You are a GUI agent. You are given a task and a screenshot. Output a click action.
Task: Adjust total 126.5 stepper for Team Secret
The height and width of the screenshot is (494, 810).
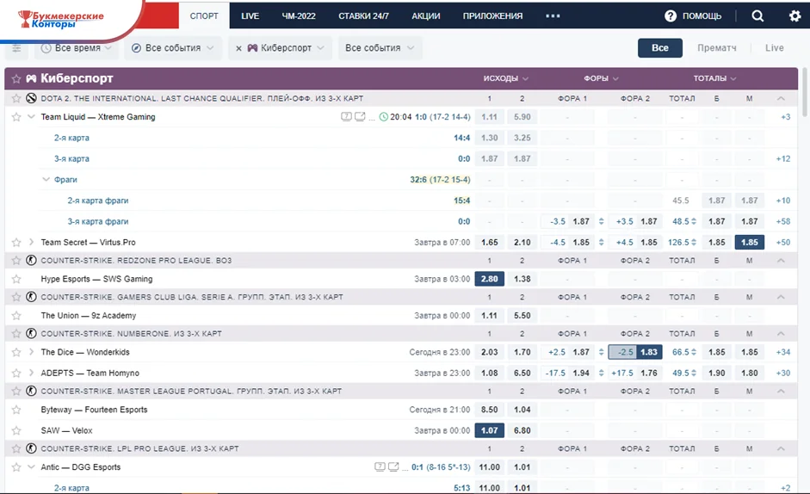coord(694,243)
